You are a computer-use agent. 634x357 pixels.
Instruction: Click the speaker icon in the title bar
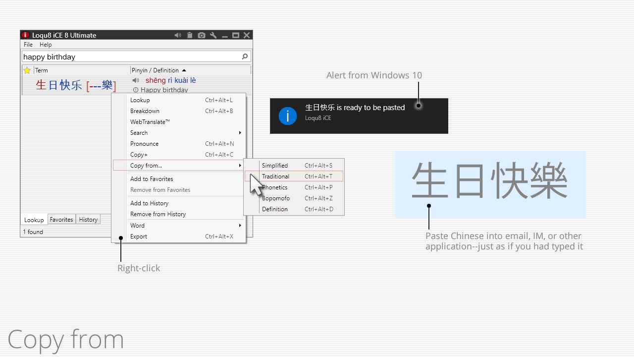[x=178, y=35]
